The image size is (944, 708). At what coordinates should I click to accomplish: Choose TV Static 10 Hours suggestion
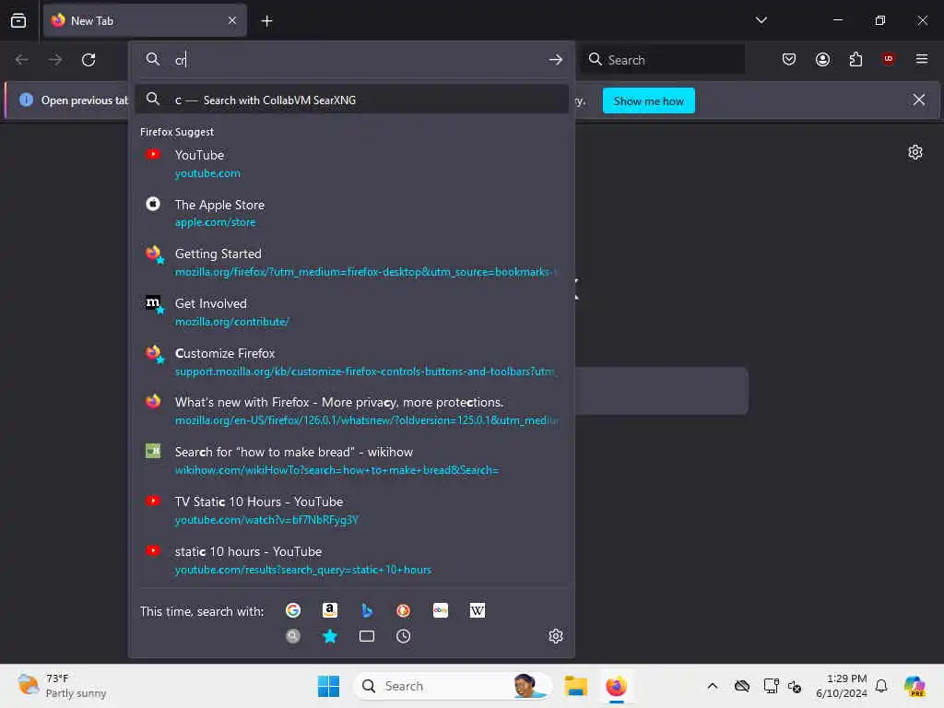point(351,511)
